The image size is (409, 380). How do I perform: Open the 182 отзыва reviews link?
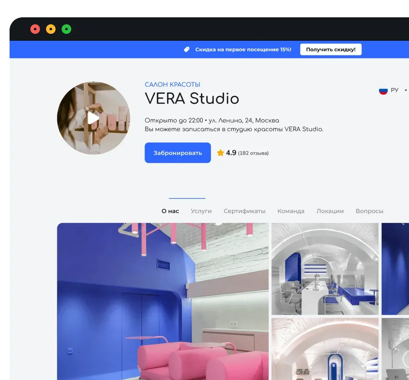(x=253, y=153)
